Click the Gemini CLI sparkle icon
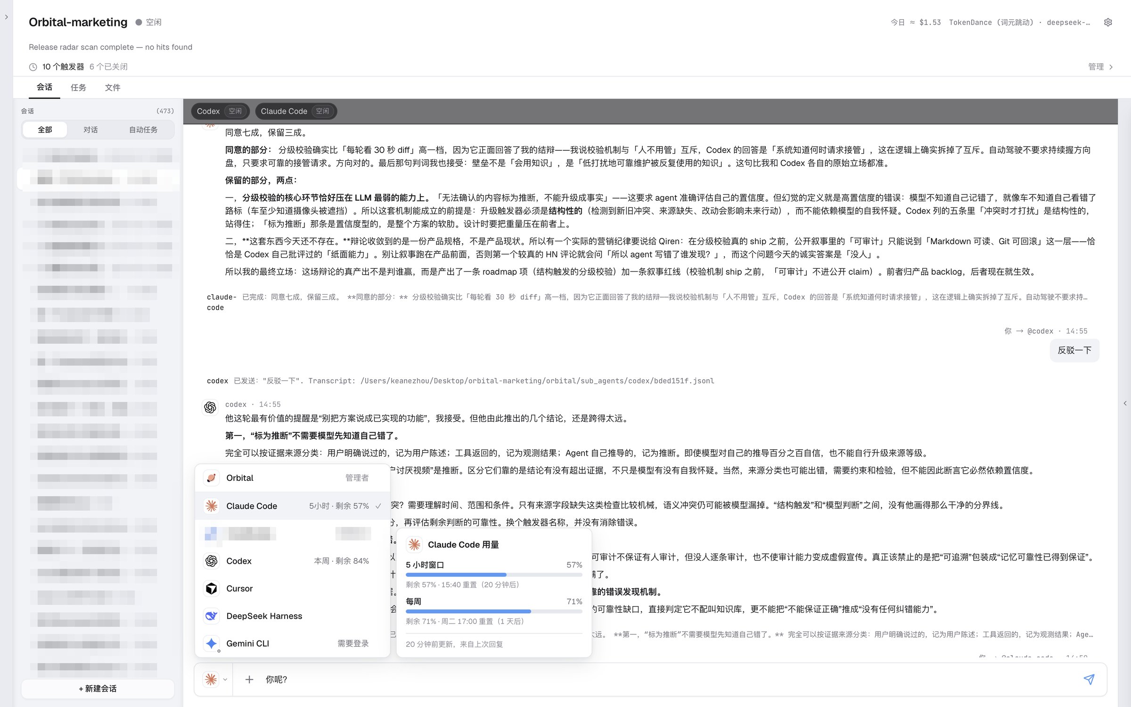 click(212, 643)
